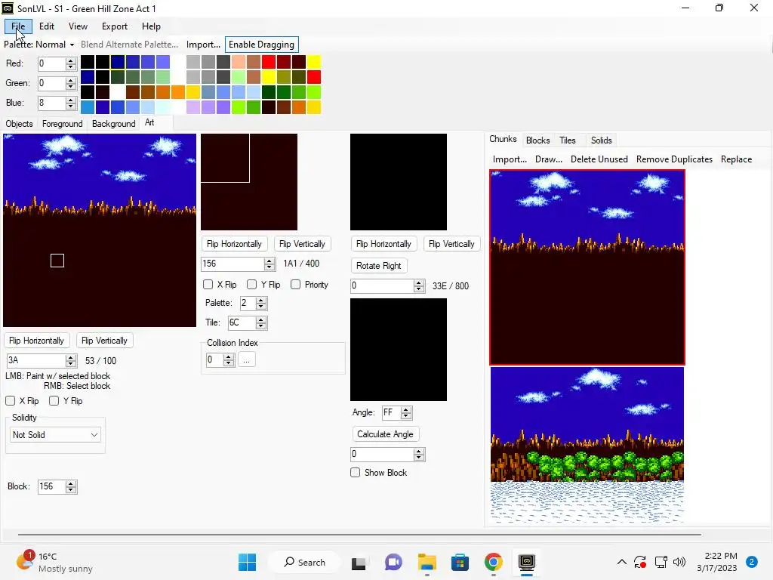Select the dark sky chunk thumbnail in Chunks list
This screenshot has height=580, width=773.
pos(587,267)
